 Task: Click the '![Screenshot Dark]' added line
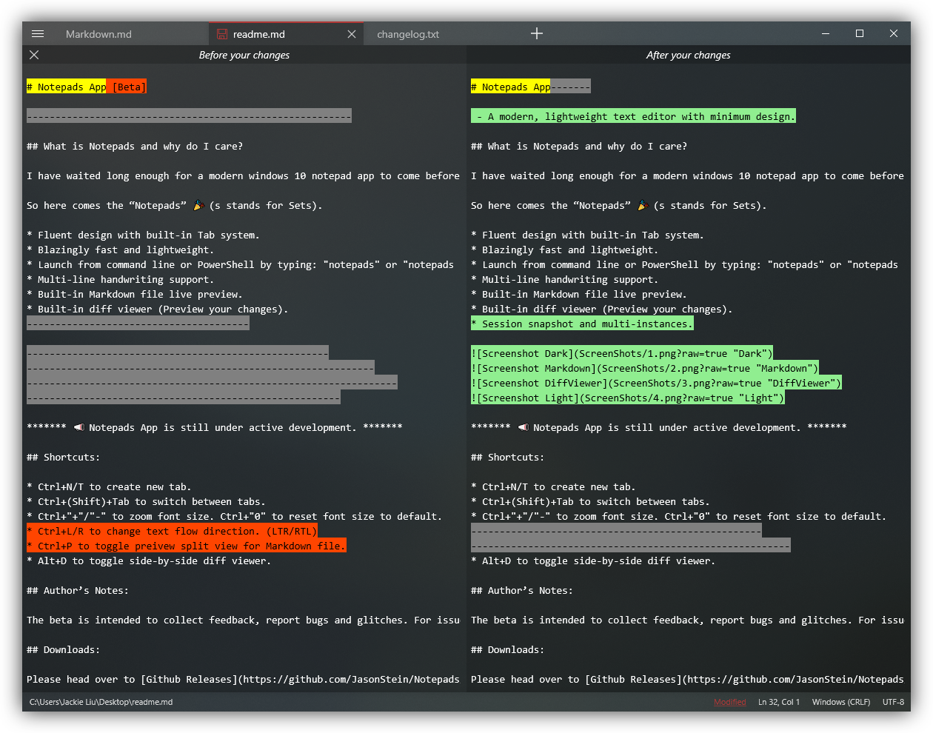[622, 353]
